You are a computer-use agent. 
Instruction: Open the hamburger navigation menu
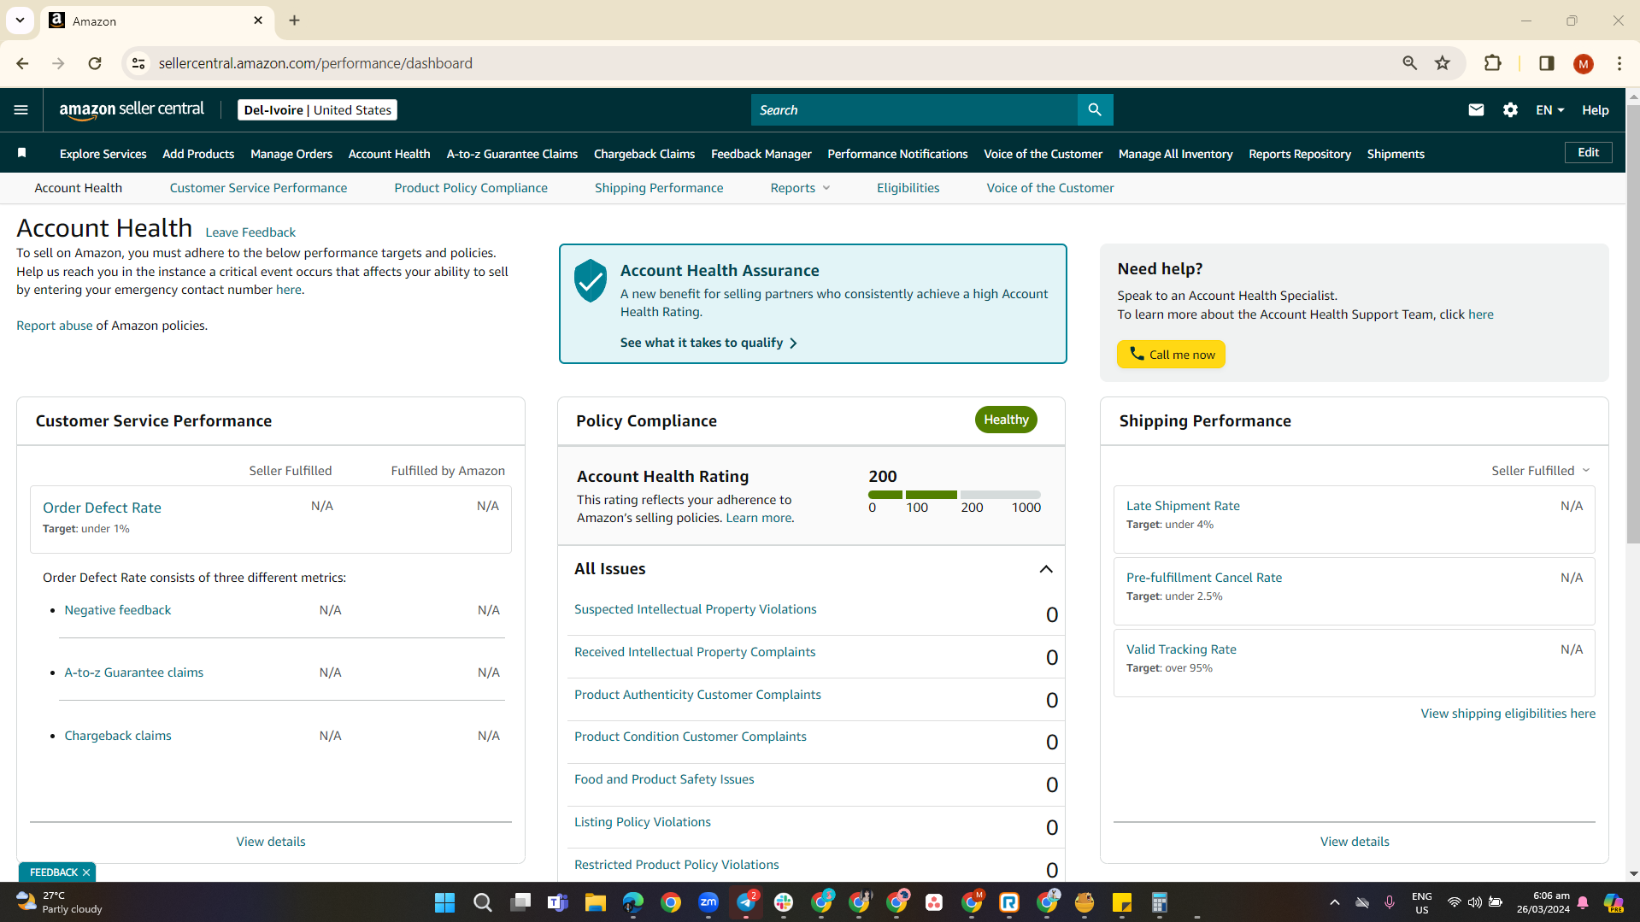(x=21, y=109)
